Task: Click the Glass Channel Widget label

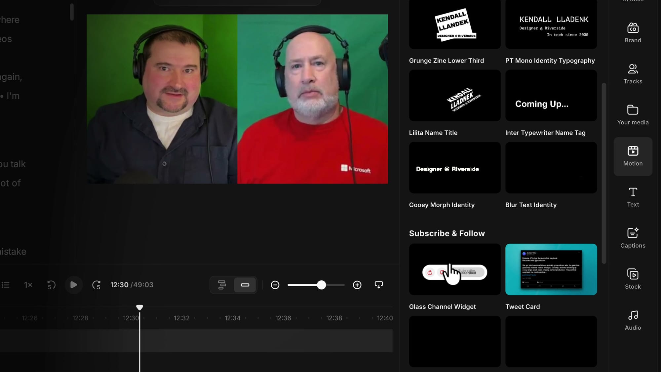Action: [442, 307]
